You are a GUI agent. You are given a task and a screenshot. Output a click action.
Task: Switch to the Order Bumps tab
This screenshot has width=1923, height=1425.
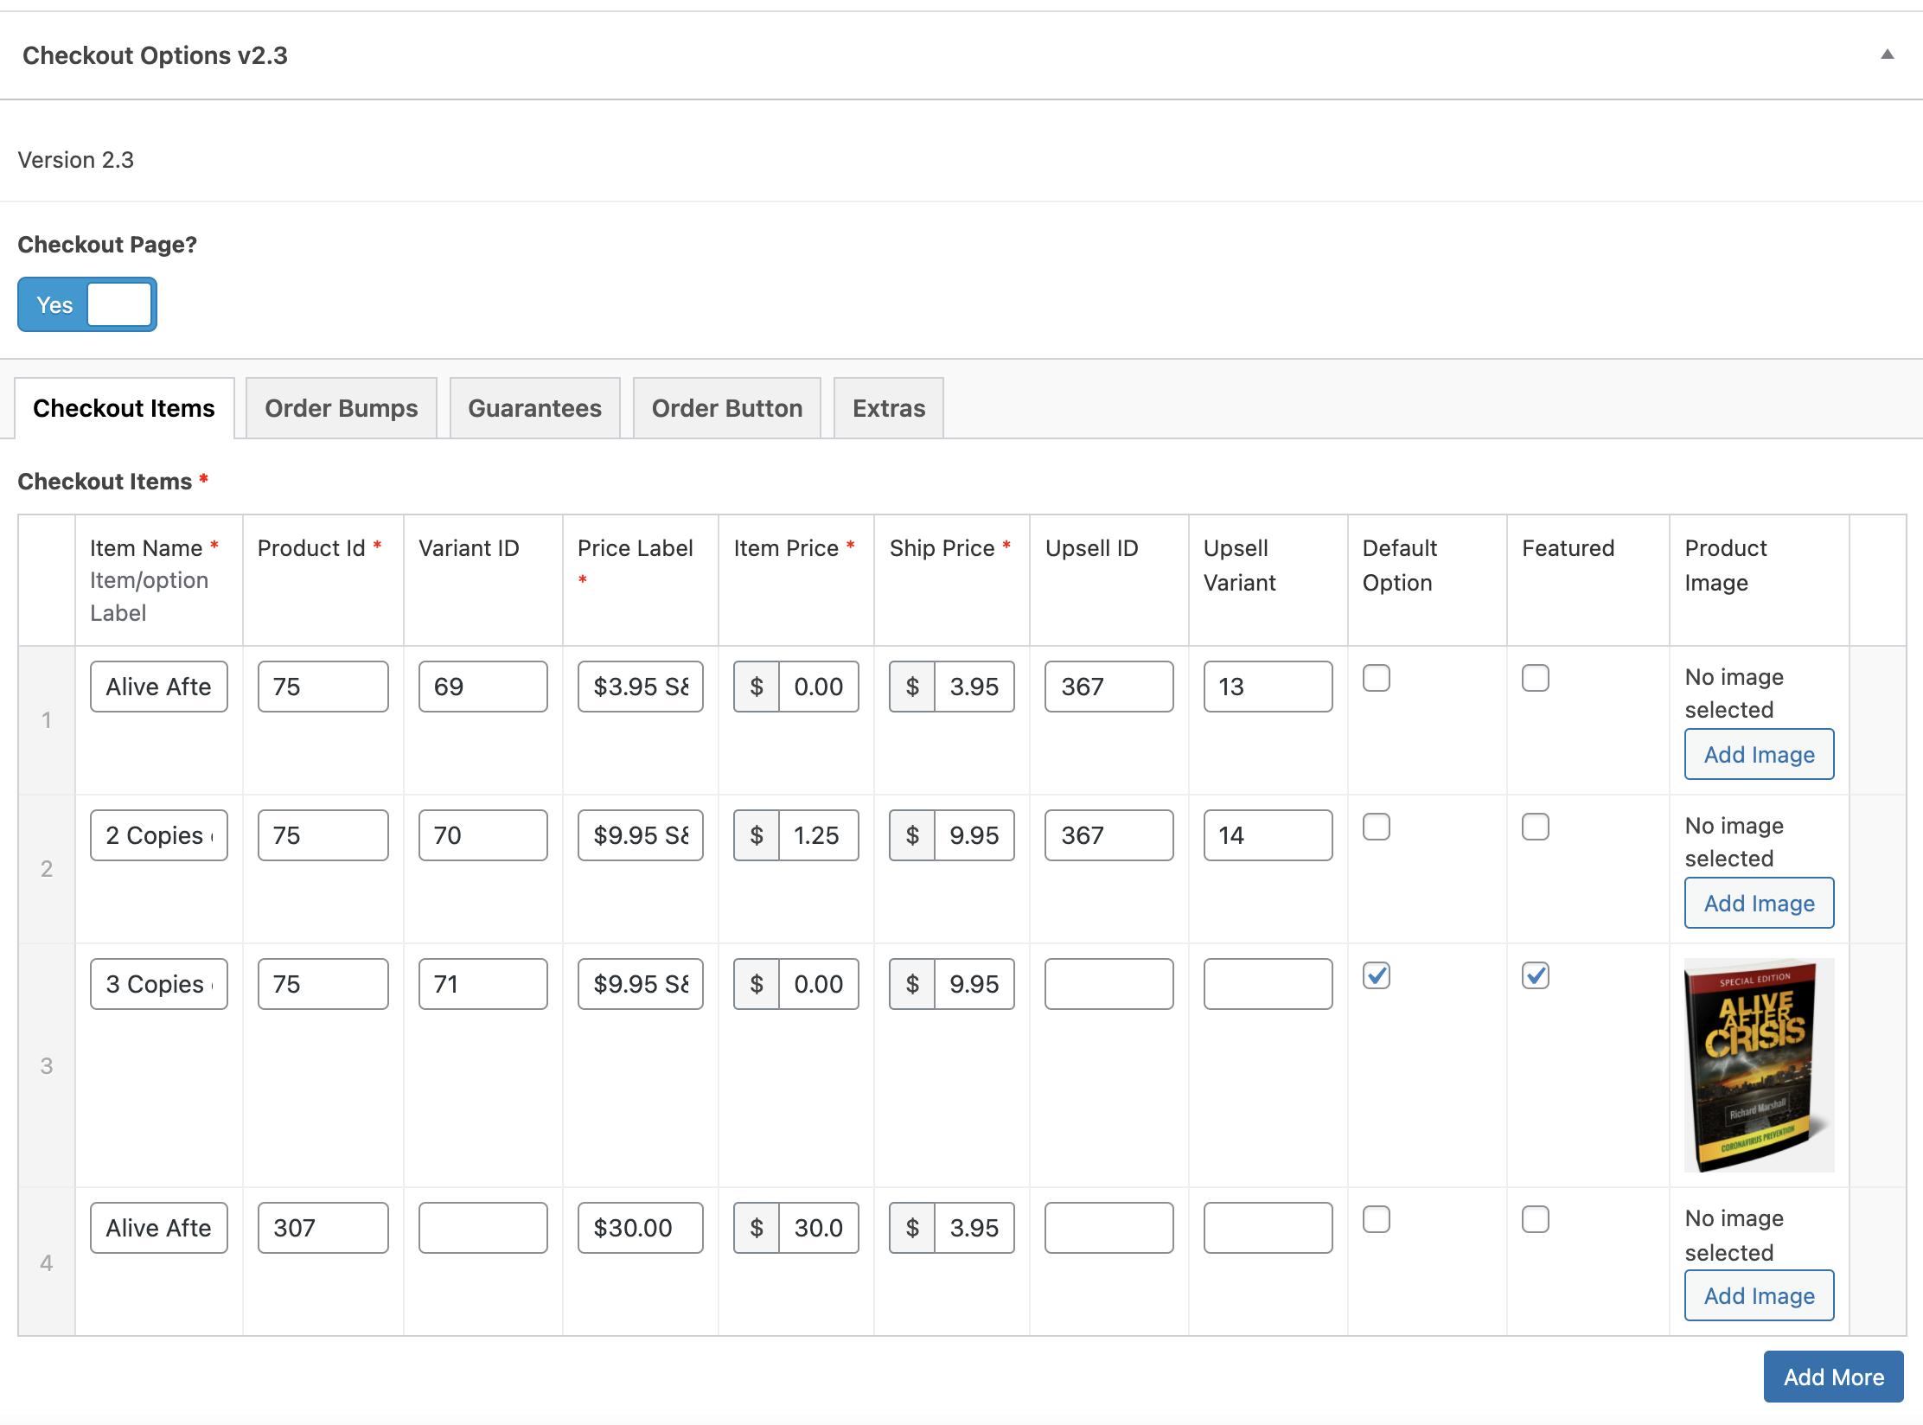(x=341, y=408)
